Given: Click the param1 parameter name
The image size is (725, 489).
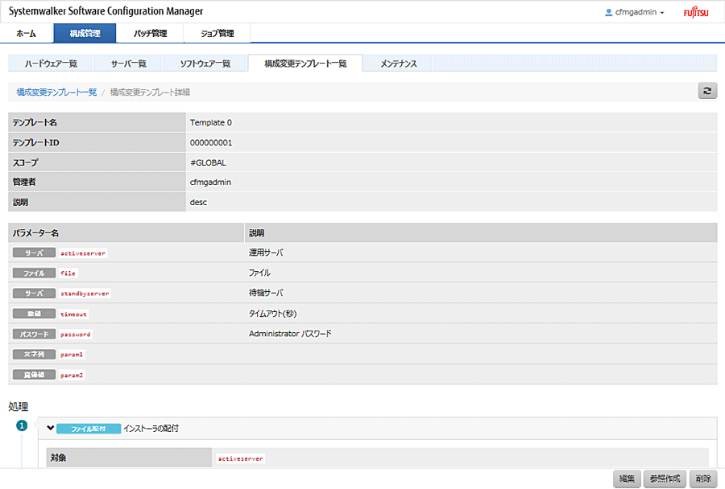Looking at the screenshot, I should pyautogui.click(x=72, y=355).
